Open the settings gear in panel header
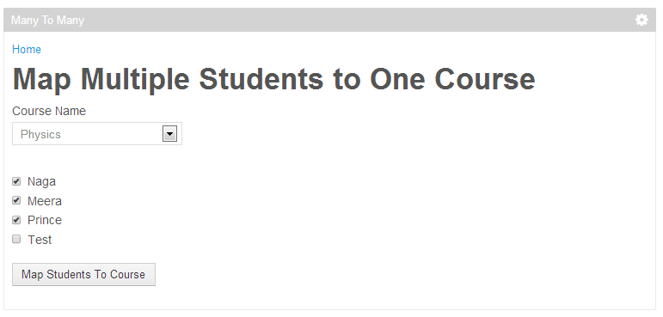The image size is (663, 317). (642, 20)
